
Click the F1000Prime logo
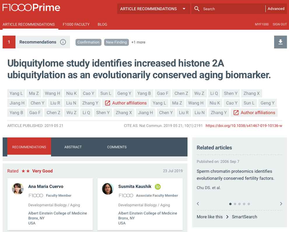click(x=31, y=8)
